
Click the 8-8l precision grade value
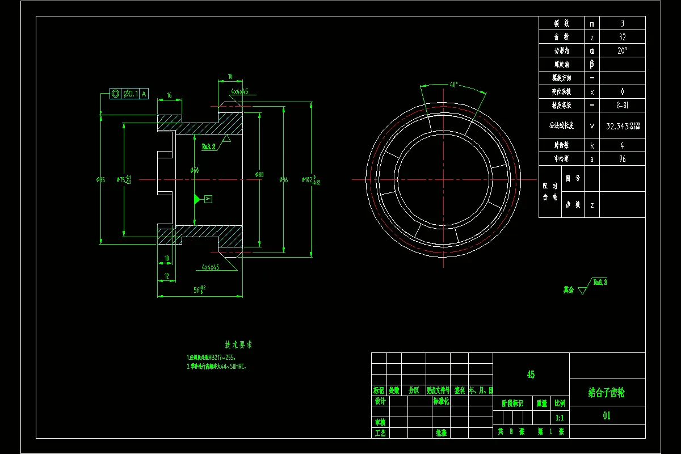pos(622,105)
